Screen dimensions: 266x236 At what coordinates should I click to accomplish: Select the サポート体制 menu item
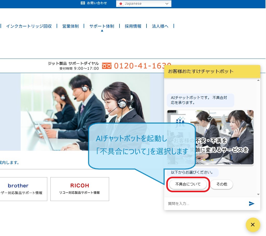tap(102, 26)
